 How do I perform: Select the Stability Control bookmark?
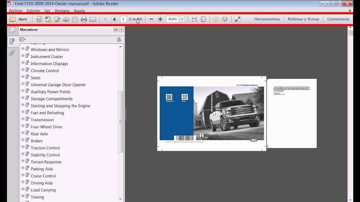[x=45, y=155]
